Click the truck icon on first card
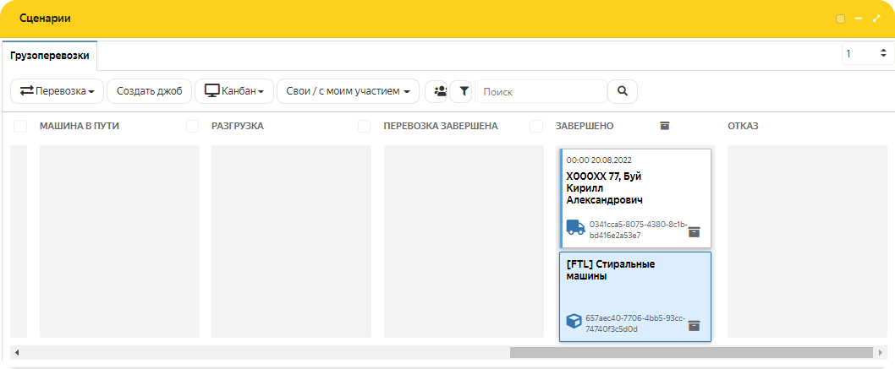The width and height of the screenshot is (895, 369). [x=576, y=227]
